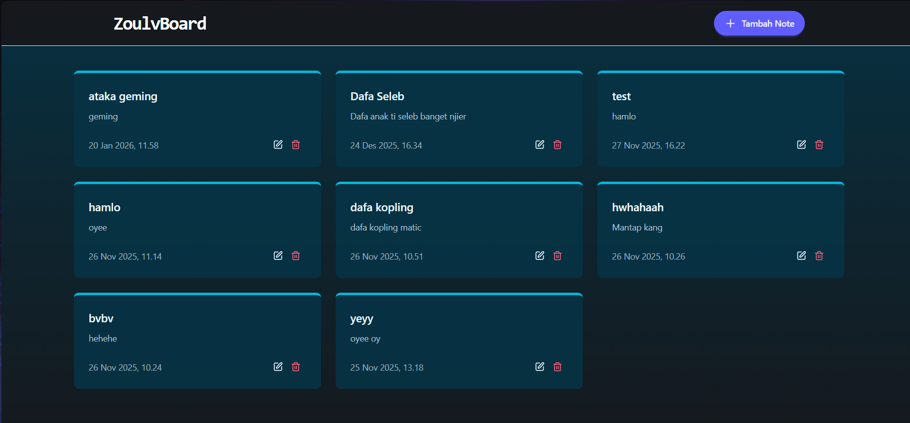The height and width of the screenshot is (423, 910).
Task: Edit the "hamlo" note card
Action: click(278, 256)
